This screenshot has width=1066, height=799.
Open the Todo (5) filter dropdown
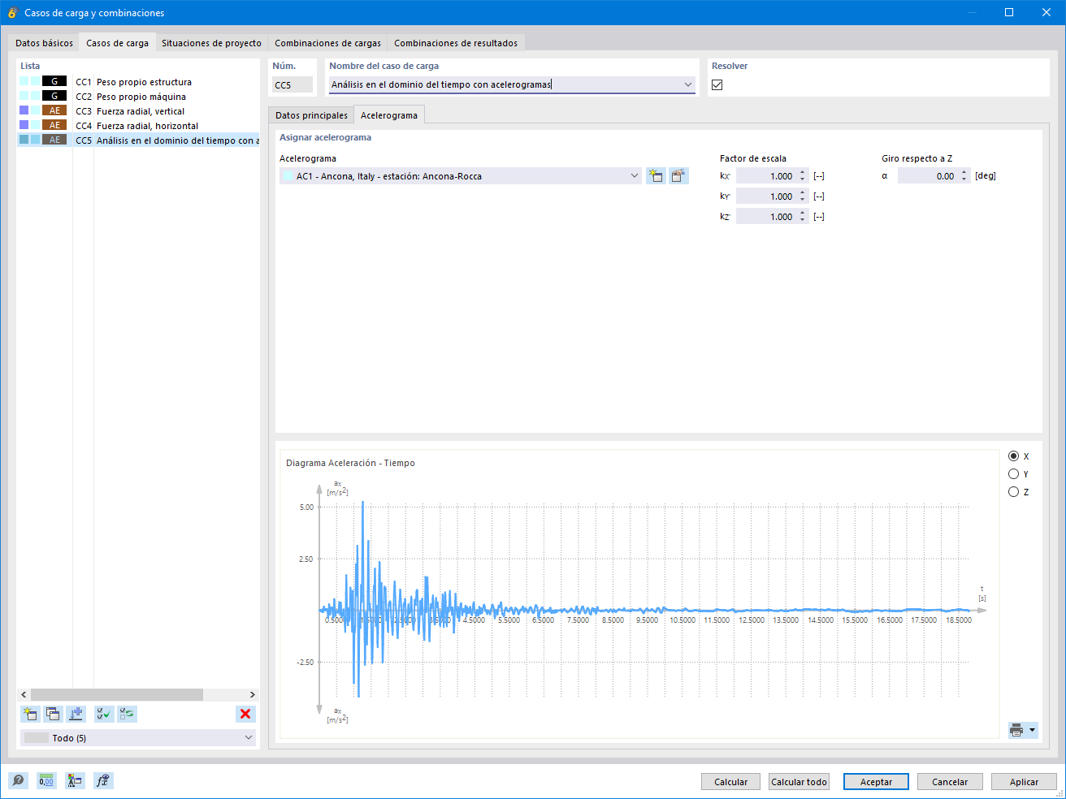pyautogui.click(x=249, y=738)
